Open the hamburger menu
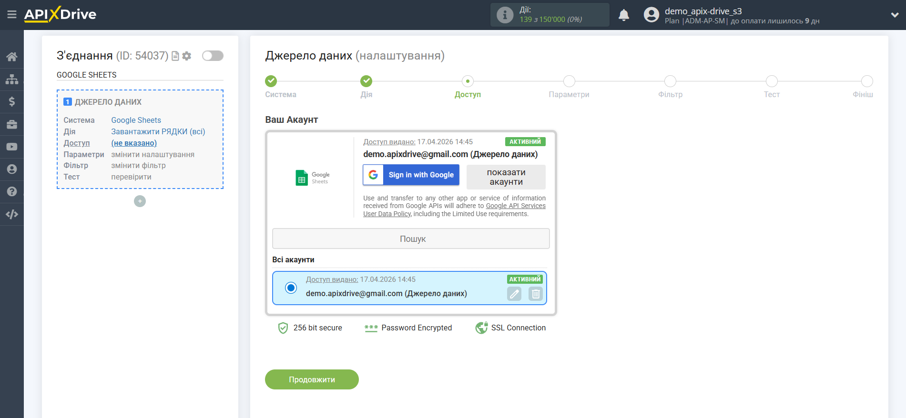Screen dimensions: 906x418 pos(12,15)
